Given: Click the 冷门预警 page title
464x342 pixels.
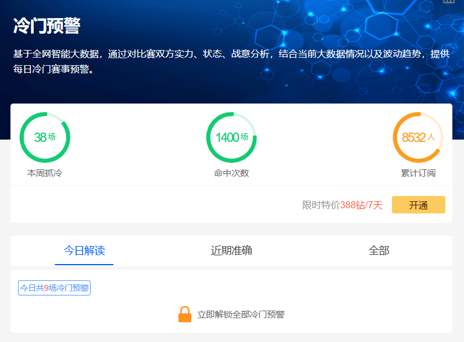Looking at the screenshot, I should coord(47,26).
